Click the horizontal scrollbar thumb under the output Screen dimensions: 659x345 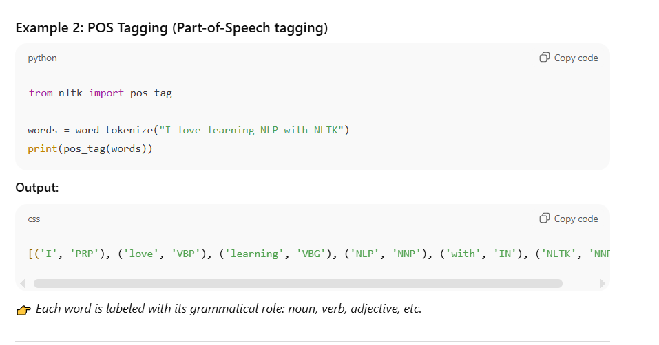click(297, 283)
